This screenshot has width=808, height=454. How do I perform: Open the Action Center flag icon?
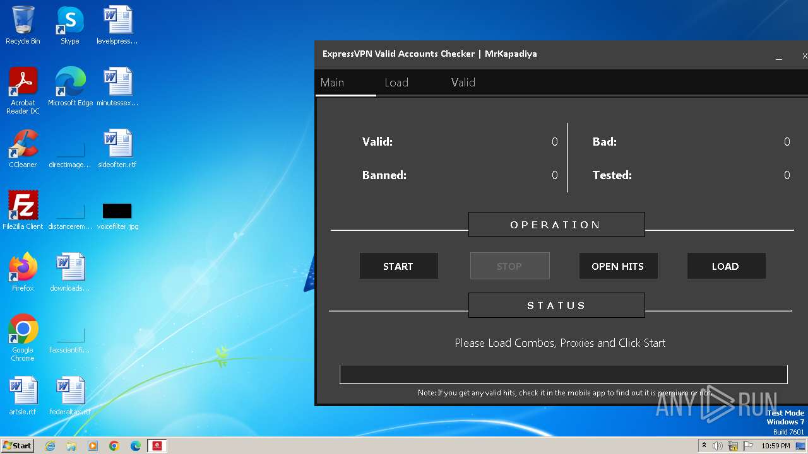click(x=748, y=446)
